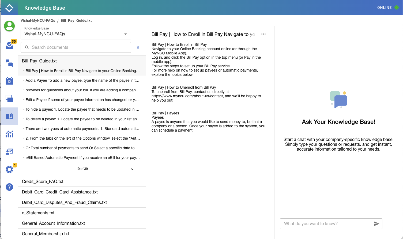The height and width of the screenshot is (239, 403).
Task: Expand the Vishal-MyNCU-FAQs knowledge base dropdown
Action: pos(126,34)
